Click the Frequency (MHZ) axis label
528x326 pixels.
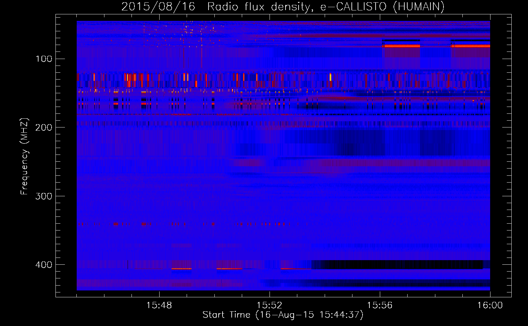(x=24, y=156)
